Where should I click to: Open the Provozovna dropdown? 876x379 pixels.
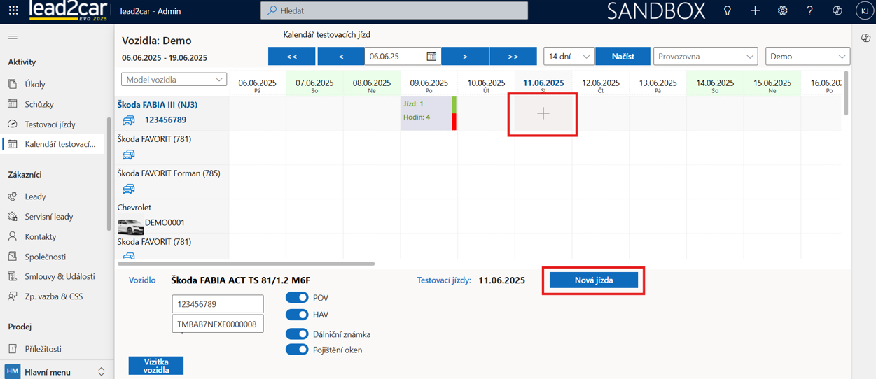click(705, 57)
